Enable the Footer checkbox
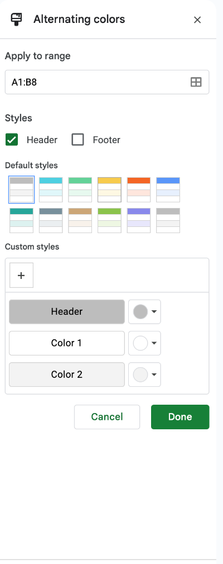This screenshot has height=564, width=223. (x=78, y=140)
